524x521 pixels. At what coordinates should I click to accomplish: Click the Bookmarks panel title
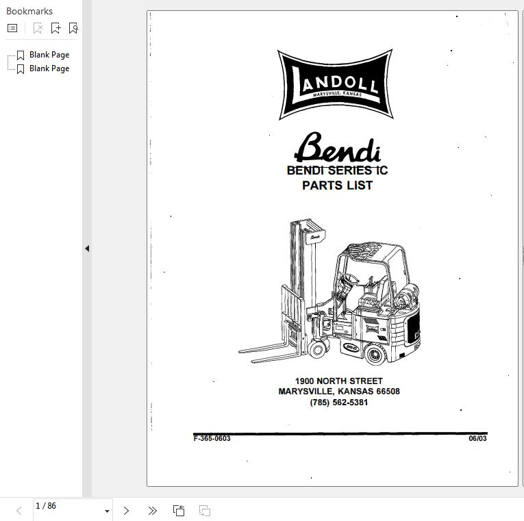[x=29, y=11]
